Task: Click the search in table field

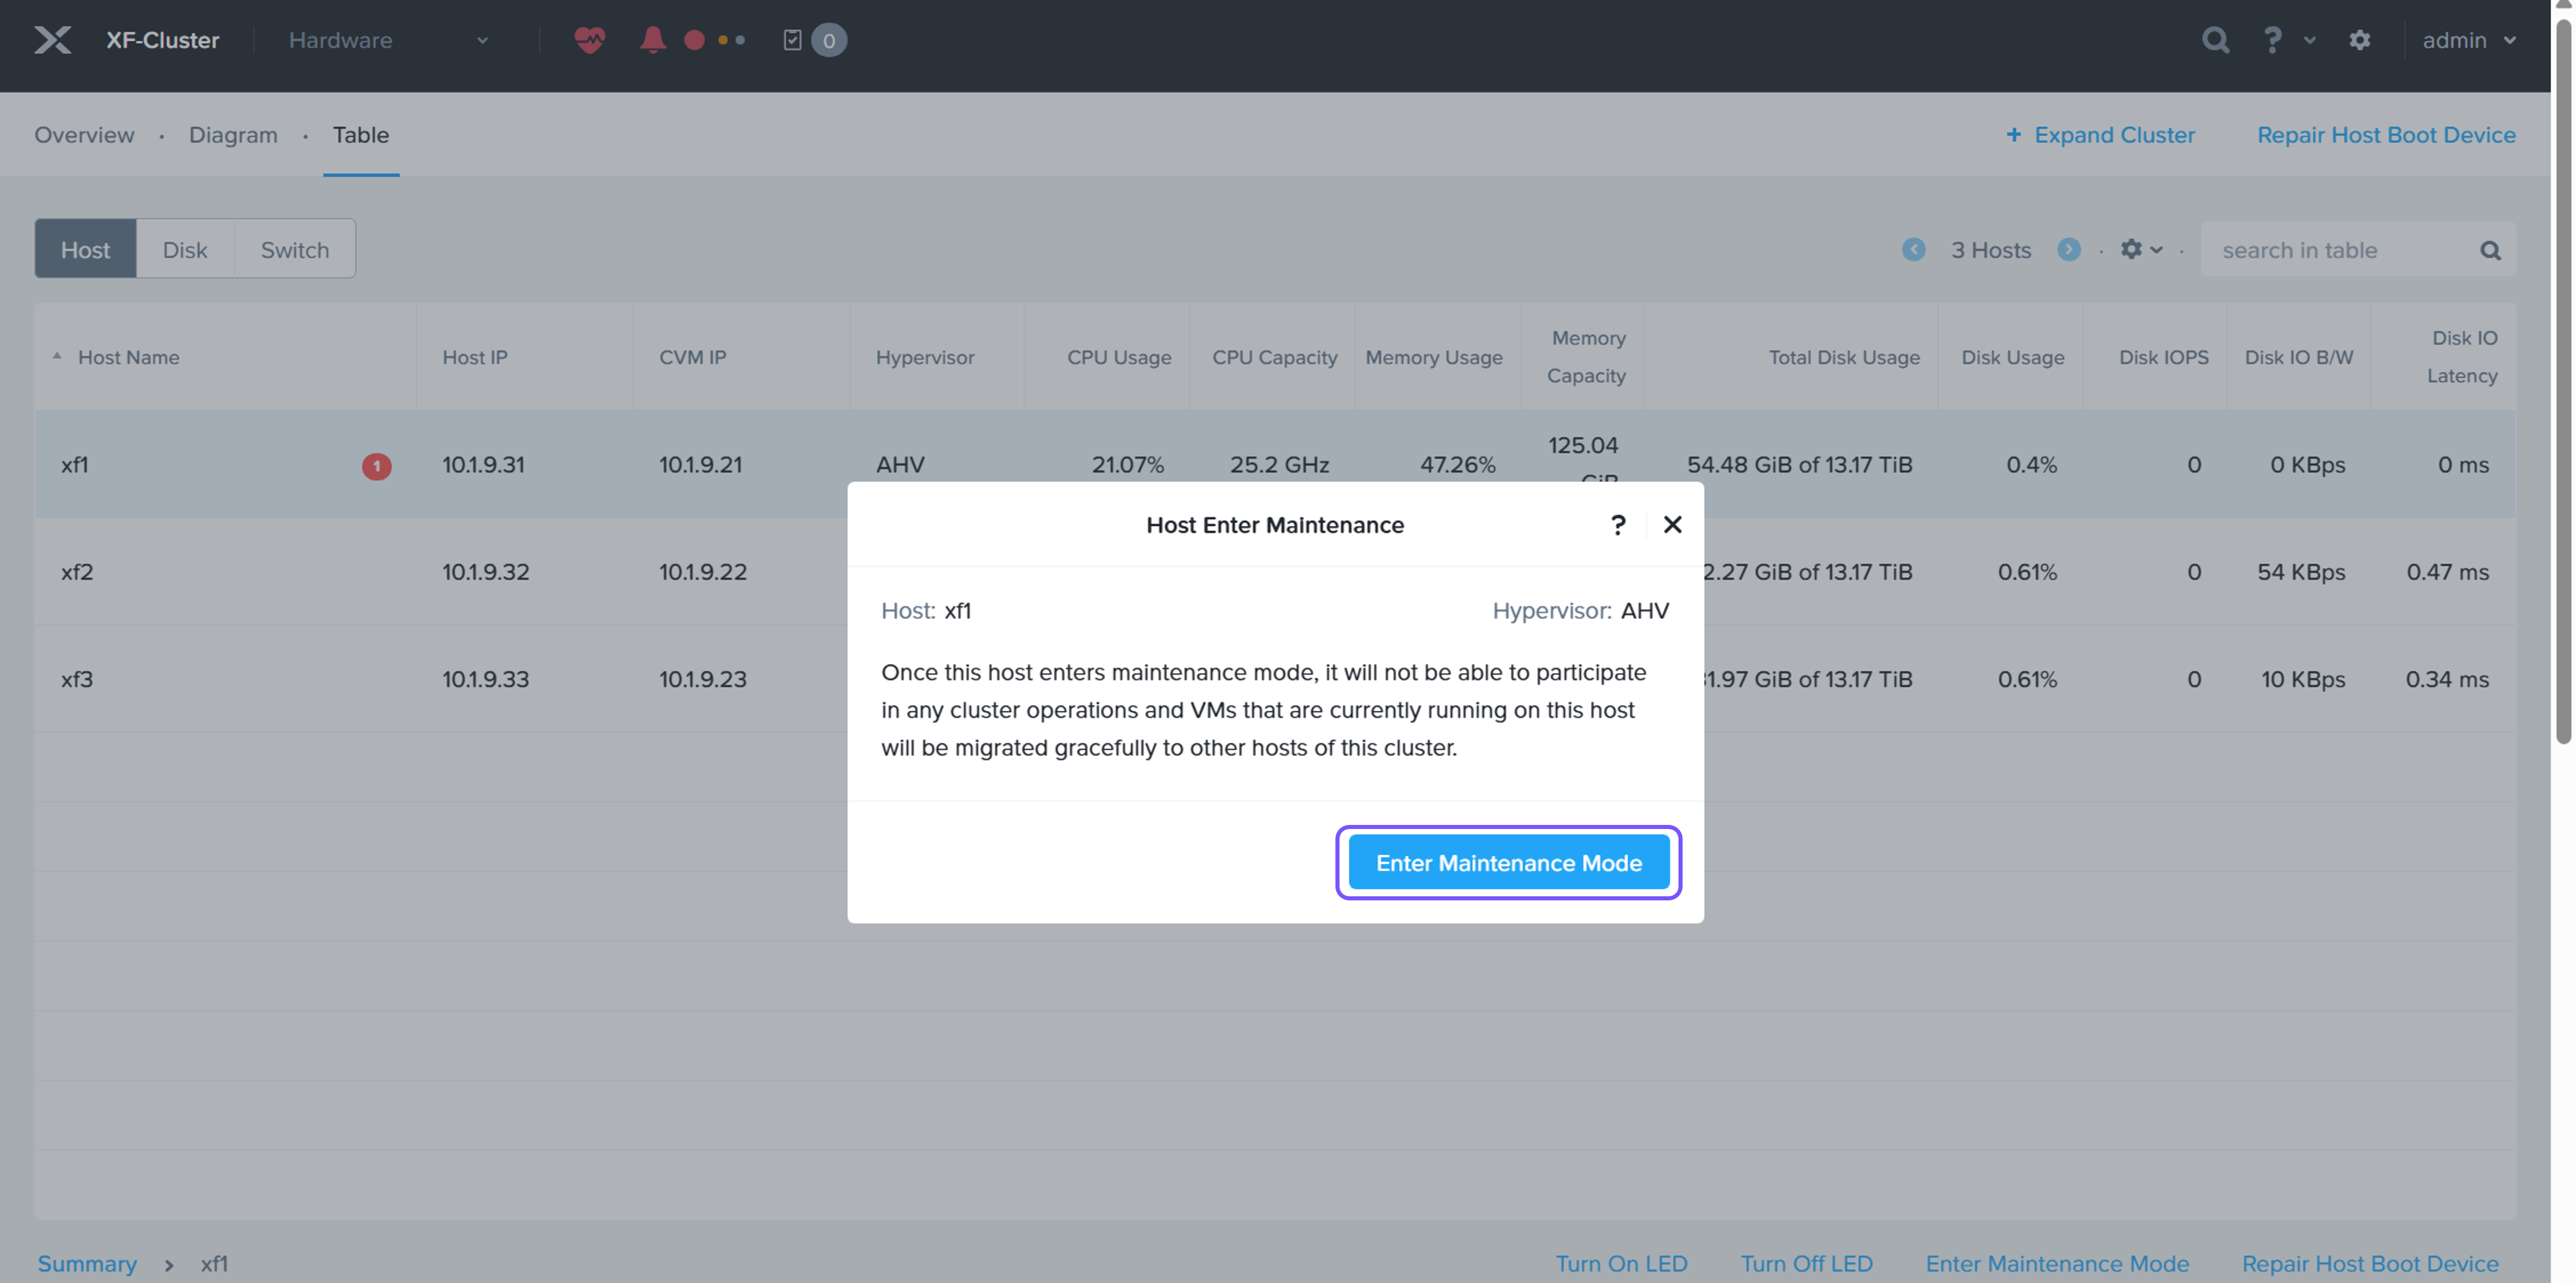Action: click(x=2340, y=251)
